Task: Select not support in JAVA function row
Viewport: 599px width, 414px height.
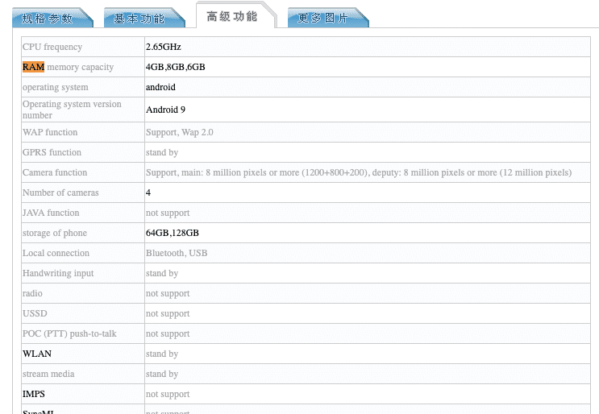Action: [x=168, y=213]
